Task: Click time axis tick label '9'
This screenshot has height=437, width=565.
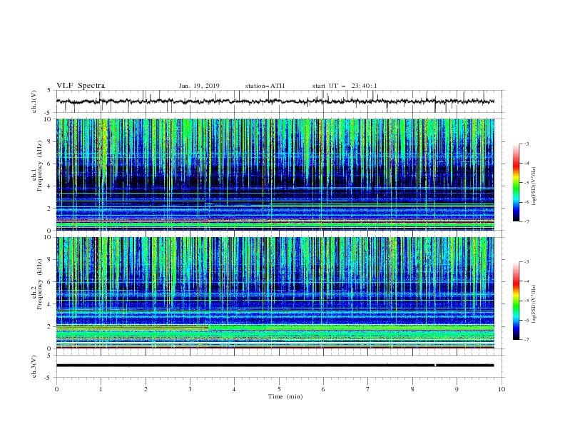Action: pos(457,389)
